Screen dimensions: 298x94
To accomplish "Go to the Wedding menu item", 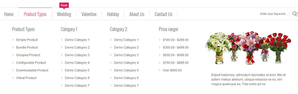I will pyautogui.click(x=64, y=14).
